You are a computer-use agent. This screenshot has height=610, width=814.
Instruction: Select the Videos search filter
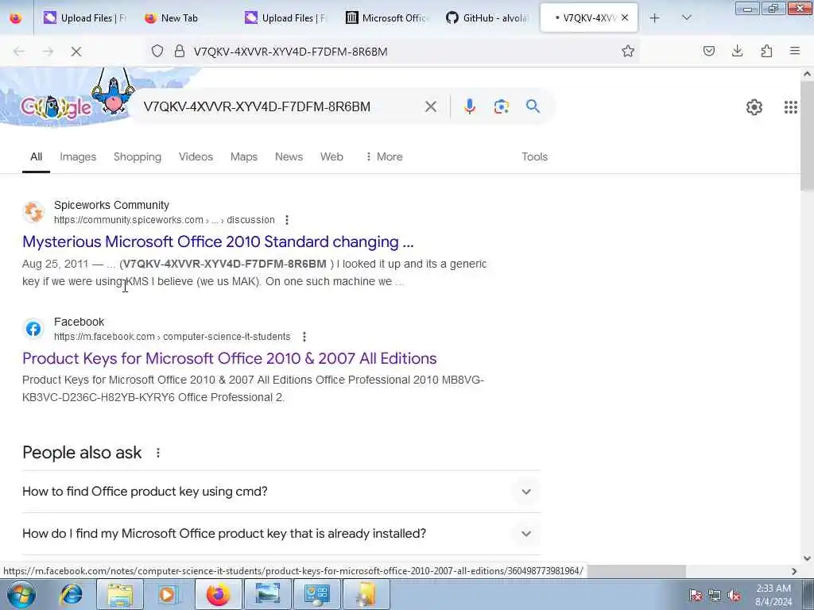196,156
